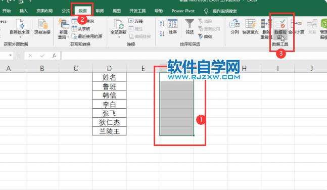Image resolution: width=327 pixels, height=190 pixels.
Task: Select the cell containing 狄仁杰
Action: [x=109, y=122]
